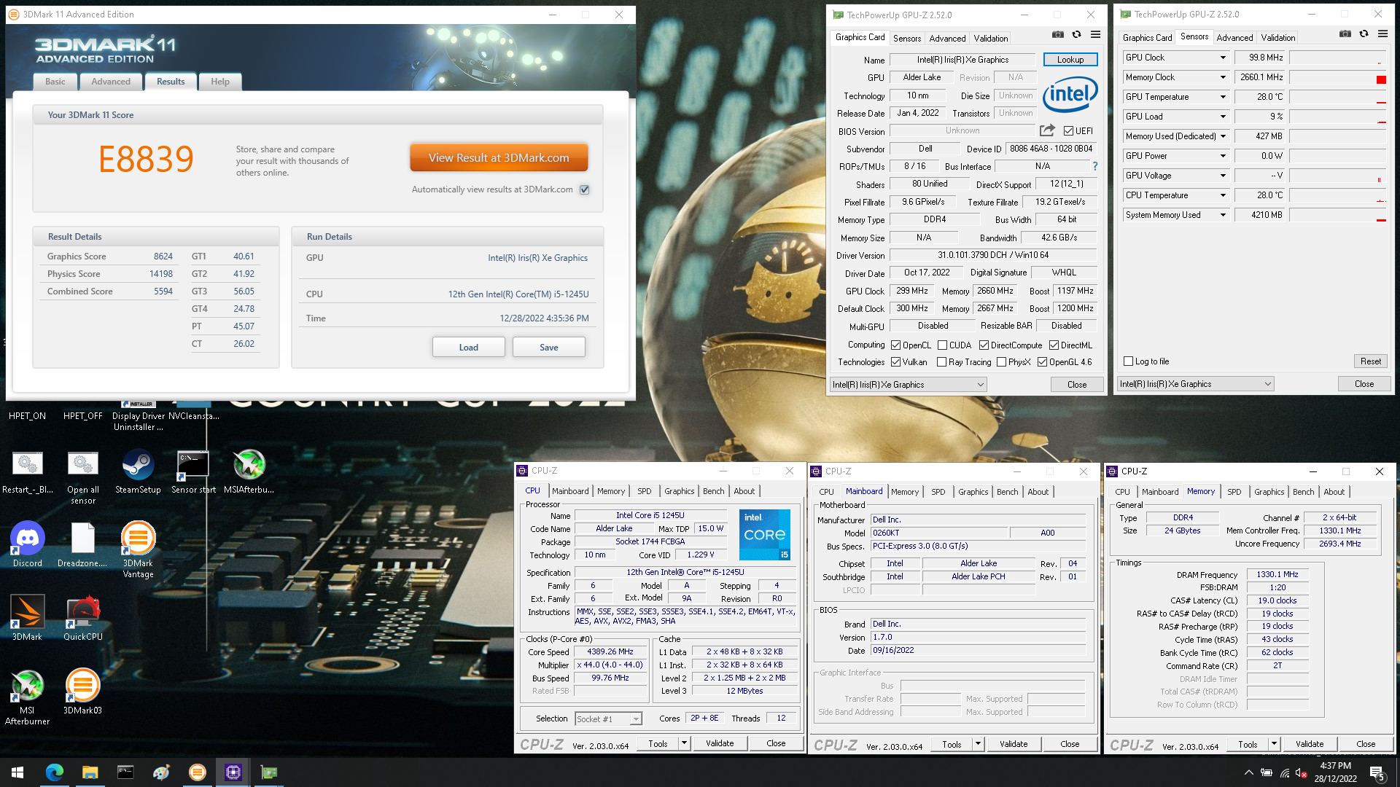Switch to GPU-Z on the taskbar
Viewport: 1400px width, 787px height.
[269, 772]
